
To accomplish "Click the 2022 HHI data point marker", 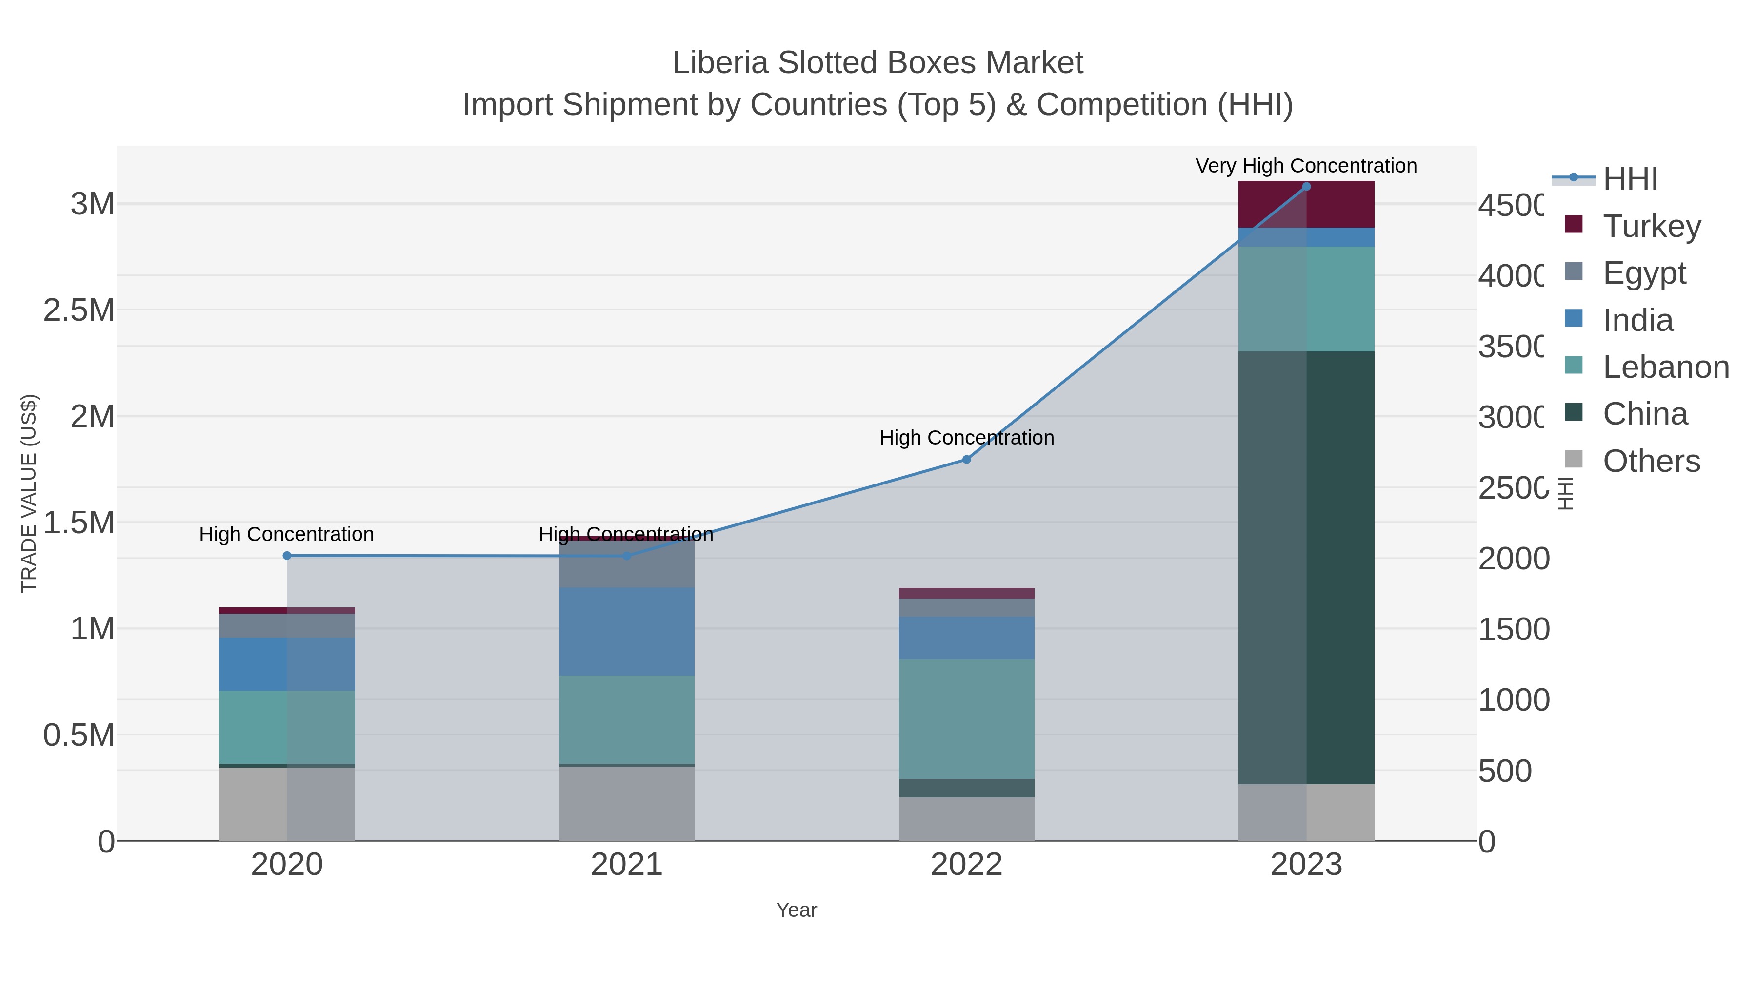I will click(966, 460).
